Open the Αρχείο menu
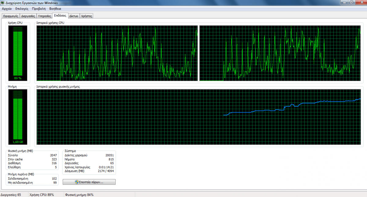 coord(7,9)
